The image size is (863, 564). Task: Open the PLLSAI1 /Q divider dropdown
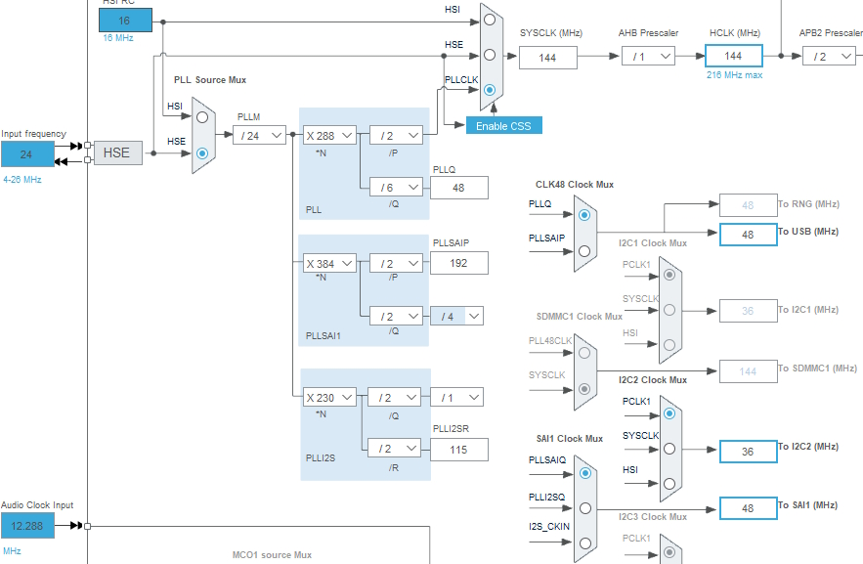(396, 316)
